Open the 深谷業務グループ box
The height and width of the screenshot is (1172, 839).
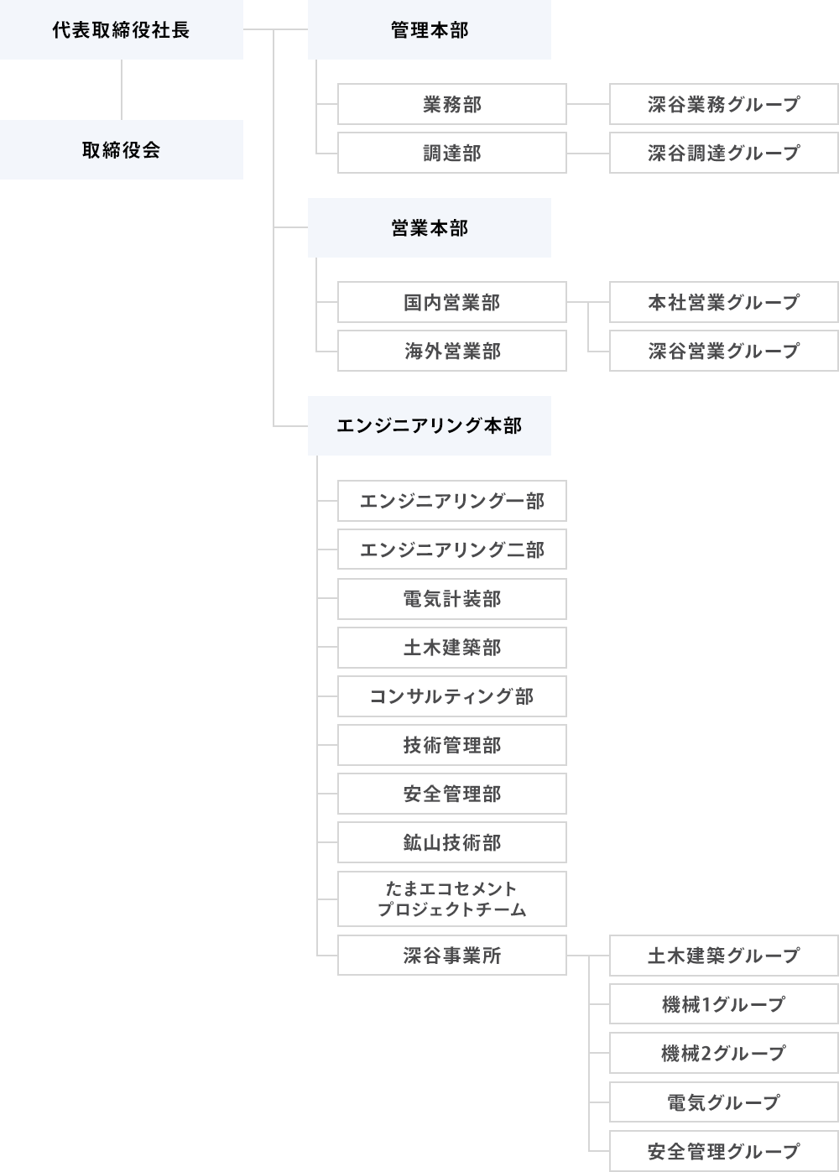click(x=723, y=105)
